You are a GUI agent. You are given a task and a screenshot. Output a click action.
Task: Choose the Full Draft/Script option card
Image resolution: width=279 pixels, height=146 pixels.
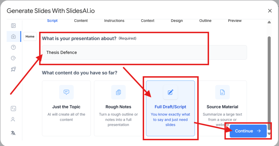click(170, 108)
